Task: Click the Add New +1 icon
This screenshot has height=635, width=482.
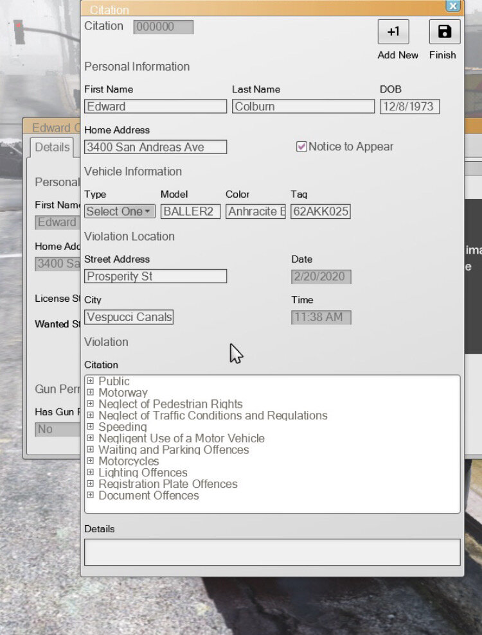Action: point(393,32)
